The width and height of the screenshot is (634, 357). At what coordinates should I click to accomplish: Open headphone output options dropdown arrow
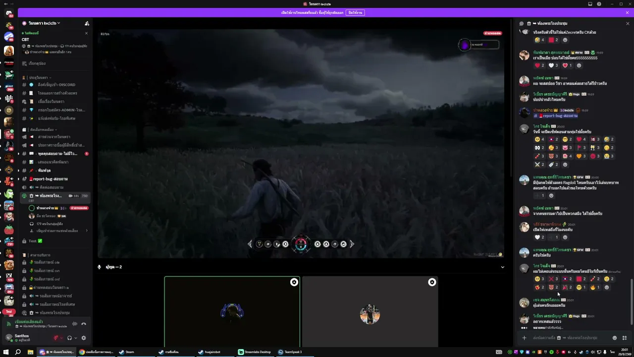[x=75, y=338]
